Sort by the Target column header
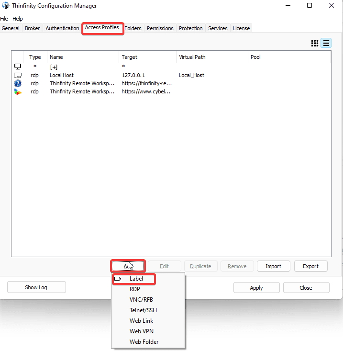The image size is (343, 351). tap(147, 57)
